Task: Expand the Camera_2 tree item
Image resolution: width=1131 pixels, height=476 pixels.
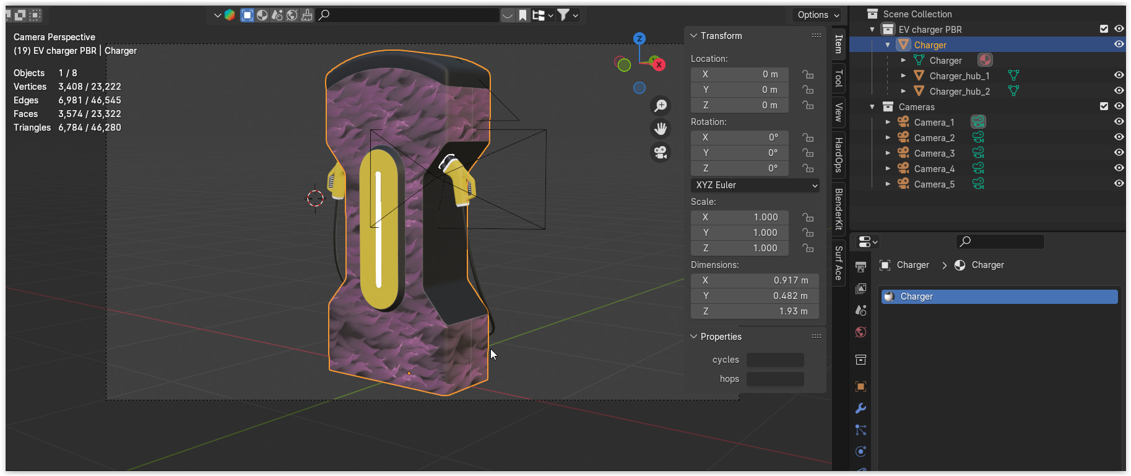Action: [x=888, y=137]
